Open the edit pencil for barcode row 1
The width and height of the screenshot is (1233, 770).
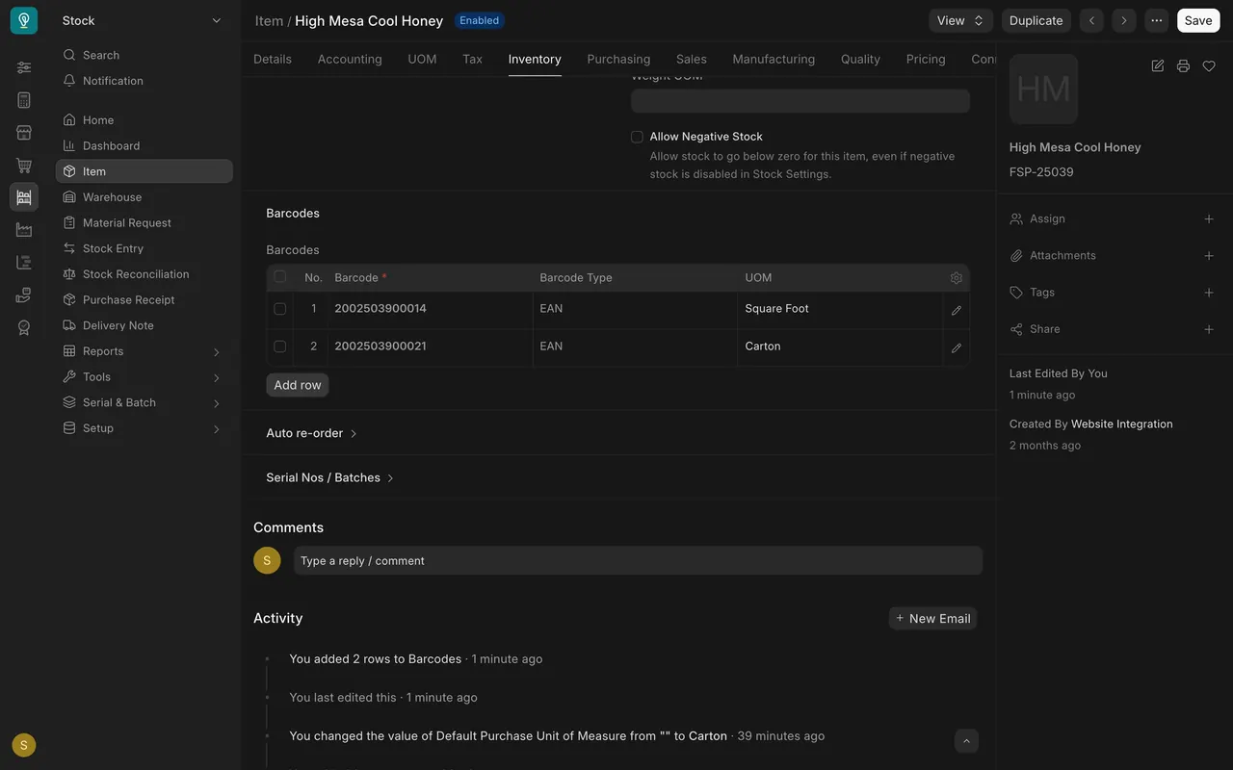(956, 310)
